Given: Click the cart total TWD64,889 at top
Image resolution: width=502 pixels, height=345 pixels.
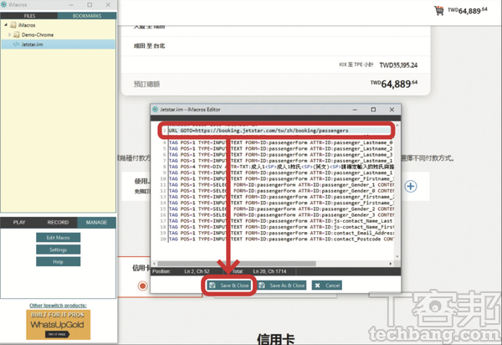Looking at the screenshot, I should pos(468,11).
